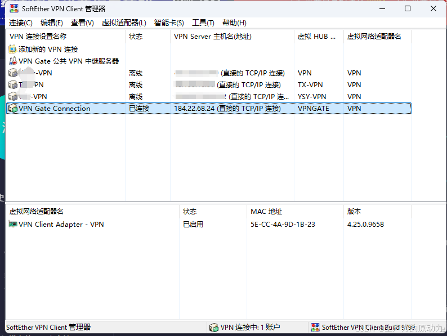Click the icon of the YSY-VPN hub row
Image resolution: width=447 pixels, height=336 pixels.
[x=13, y=97]
